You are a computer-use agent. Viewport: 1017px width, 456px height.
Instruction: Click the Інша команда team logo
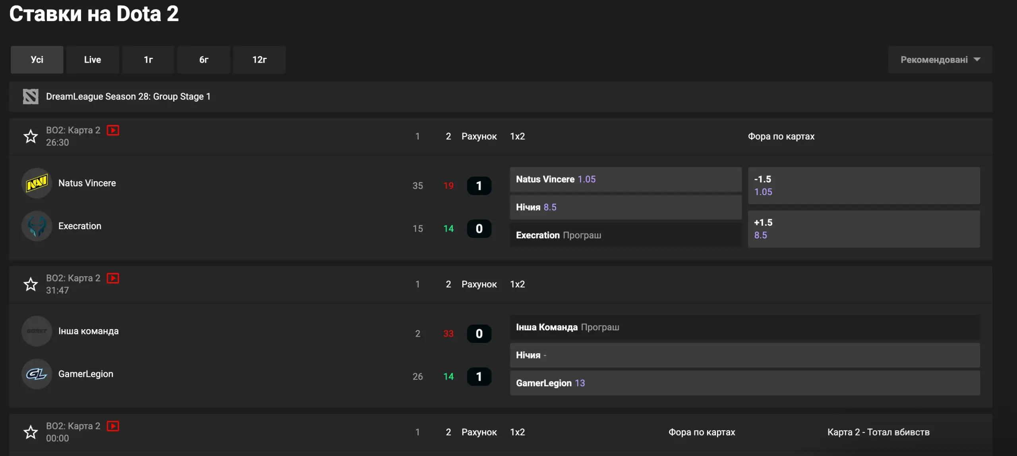click(37, 331)
